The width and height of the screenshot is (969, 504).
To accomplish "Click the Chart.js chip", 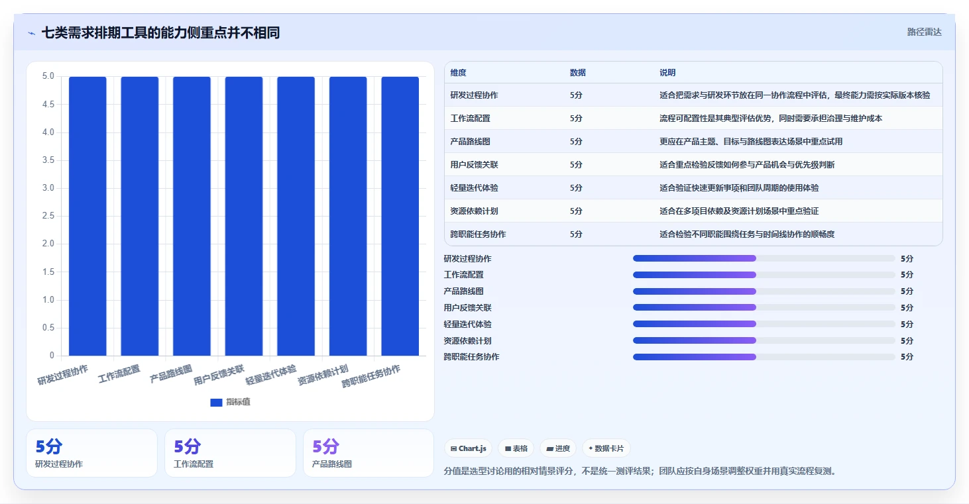I will pyautogui.click(x=469, y=448).
